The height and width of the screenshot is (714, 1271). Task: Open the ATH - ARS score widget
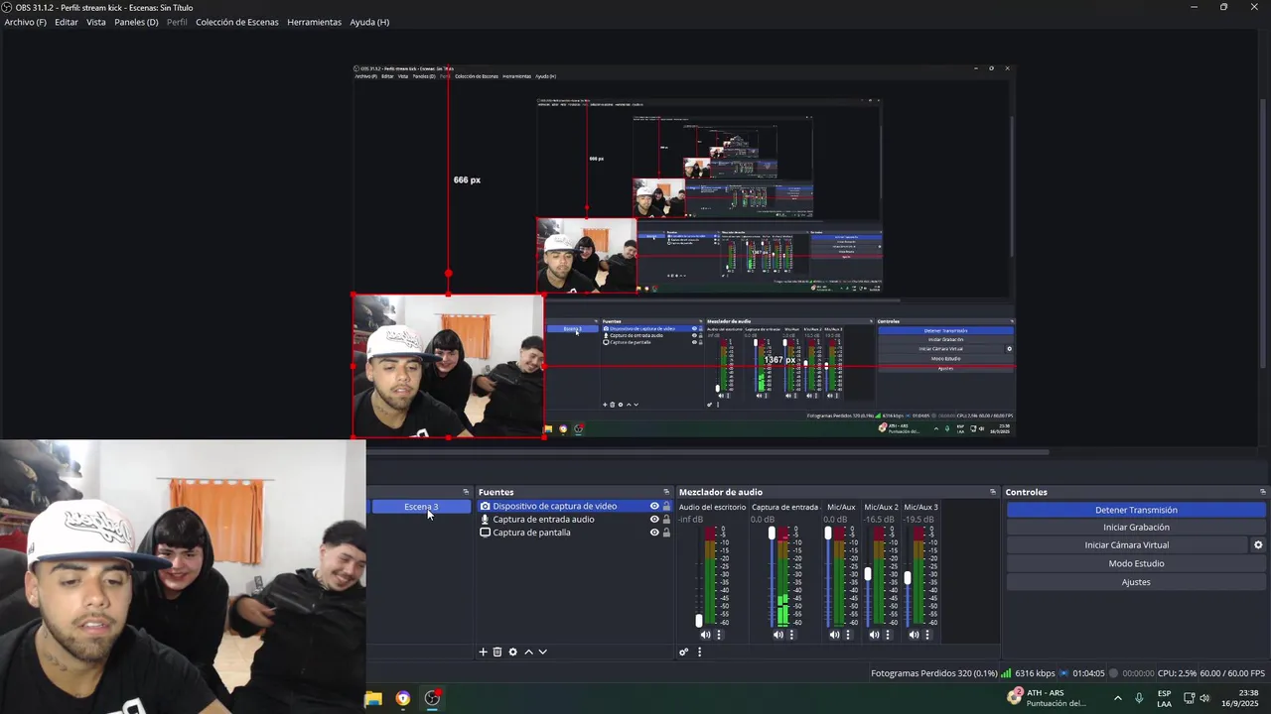pos(1046,698)
